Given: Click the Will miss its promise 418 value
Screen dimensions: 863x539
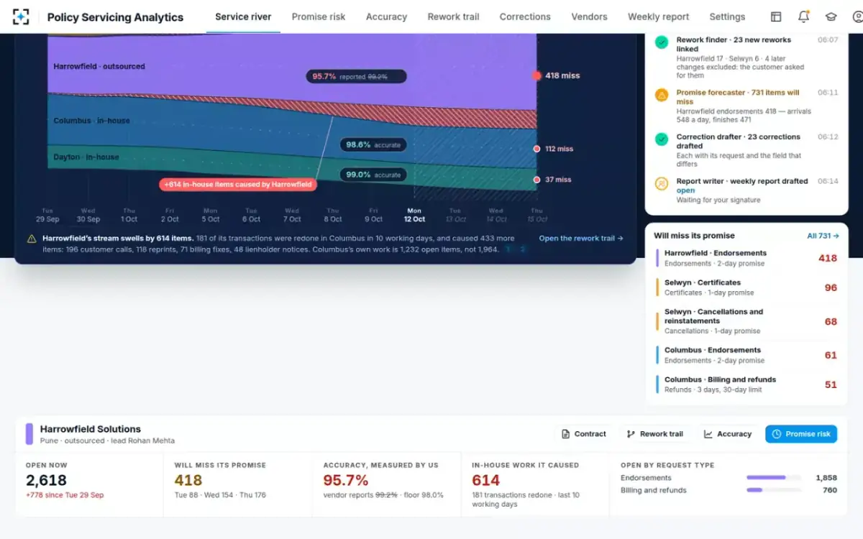Looking at the screenshot, I should point(188,480).
